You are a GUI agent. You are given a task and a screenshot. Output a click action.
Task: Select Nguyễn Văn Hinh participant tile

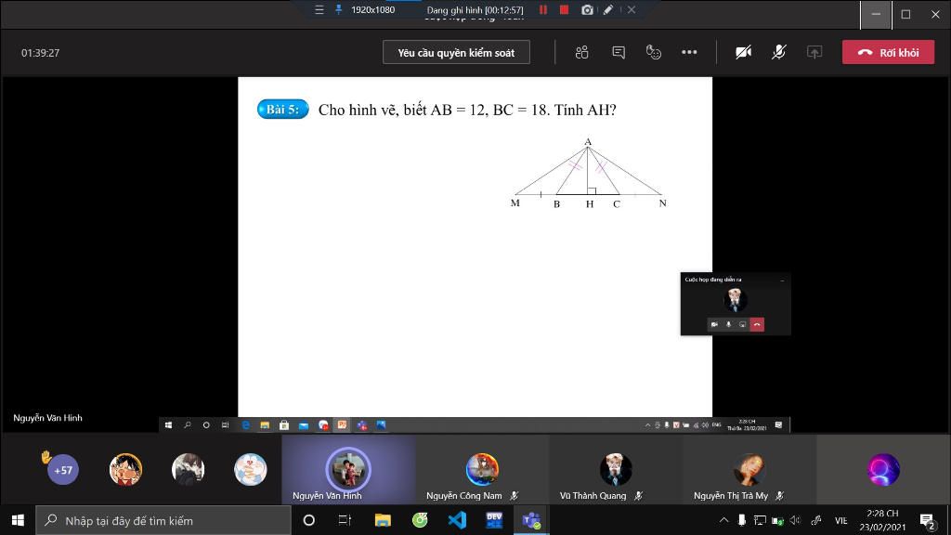click(x=348, y=469)
